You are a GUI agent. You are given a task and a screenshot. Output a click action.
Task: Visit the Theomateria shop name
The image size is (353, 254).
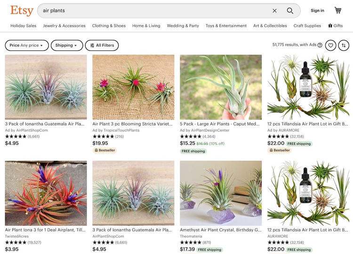click(191, 236)
